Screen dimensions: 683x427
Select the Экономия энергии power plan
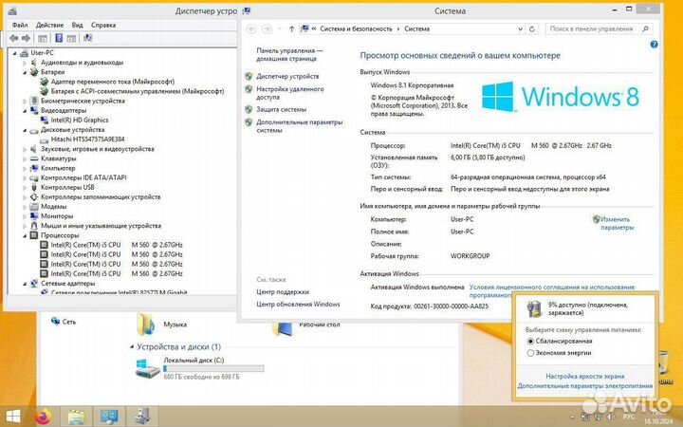point(530,353)
